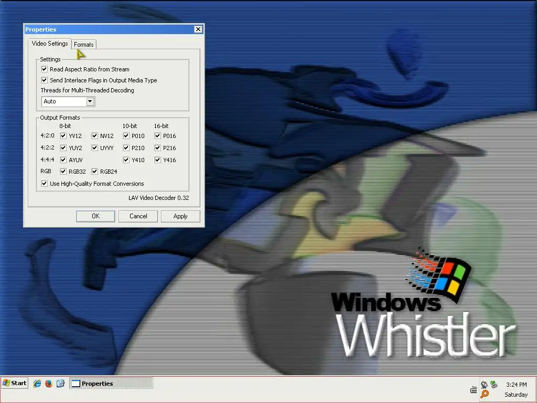Launch Firefox from quick launch bar
The width and height of the screenshot is (537, 403).
[49, 384]
